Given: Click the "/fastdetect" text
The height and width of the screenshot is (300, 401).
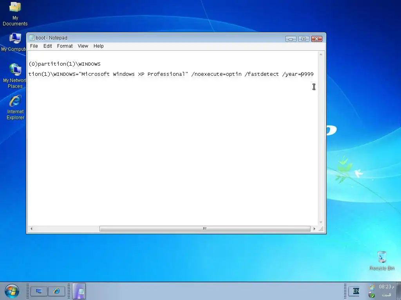Looking at the screenshot, I should point(262,74).
